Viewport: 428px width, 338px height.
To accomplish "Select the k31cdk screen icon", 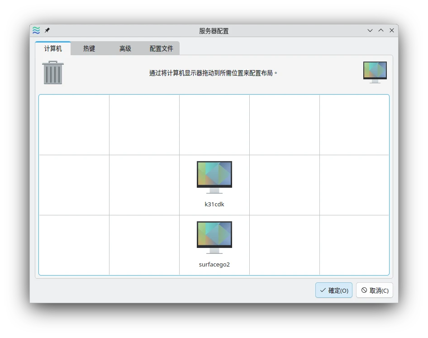I will coord(214,177).
